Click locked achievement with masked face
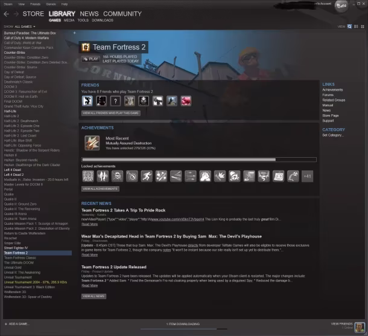The width and height of the screenshot is (368, 336). click(118, 176)
